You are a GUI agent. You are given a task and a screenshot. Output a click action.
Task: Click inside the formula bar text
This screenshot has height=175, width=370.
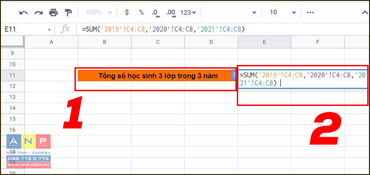click(x=163, y=29)
